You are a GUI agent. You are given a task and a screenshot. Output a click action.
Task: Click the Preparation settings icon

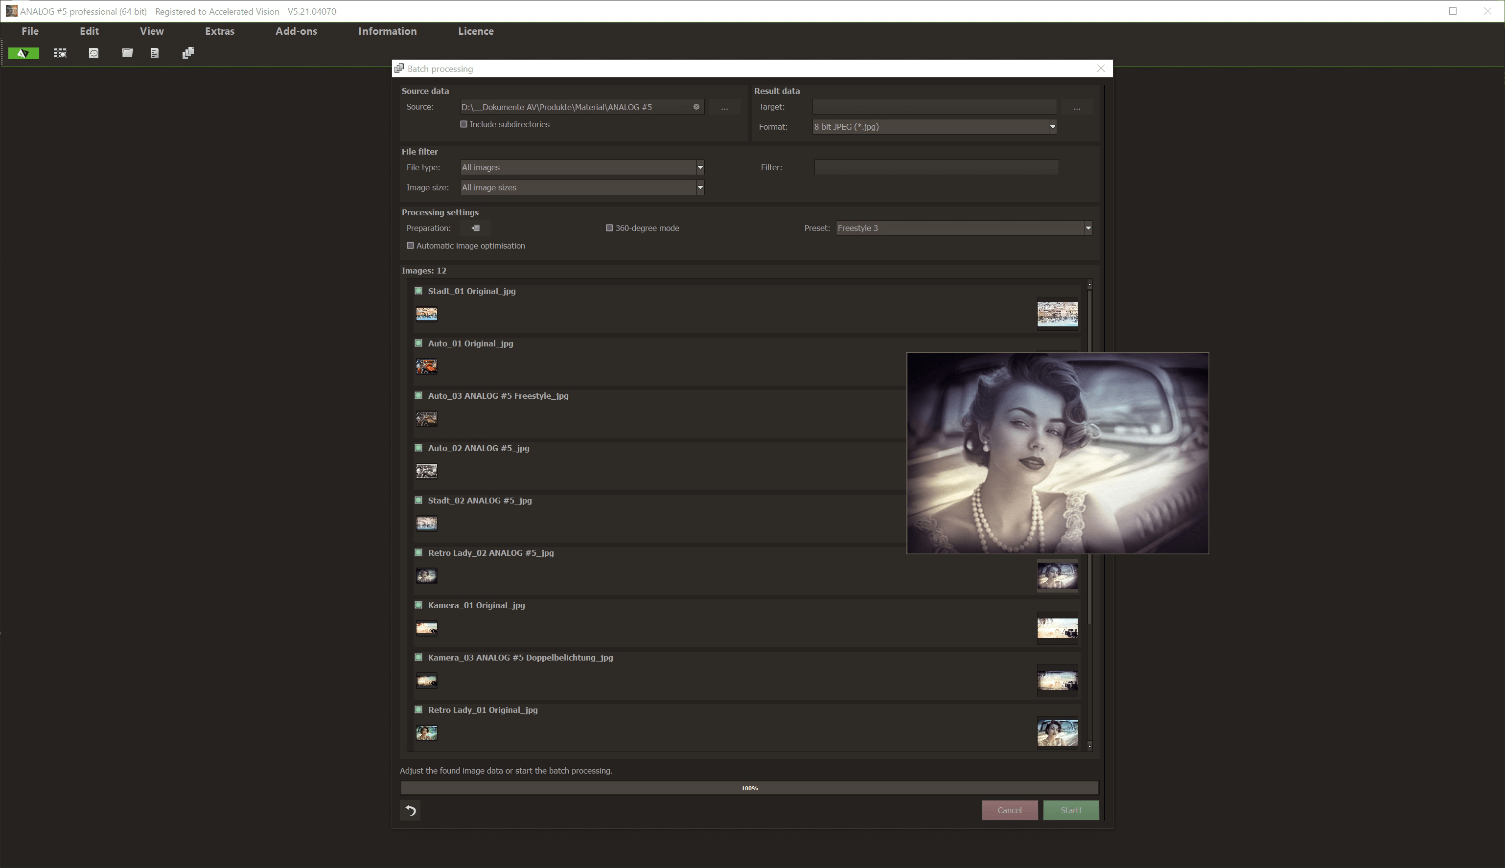click(x=475, y=228)
